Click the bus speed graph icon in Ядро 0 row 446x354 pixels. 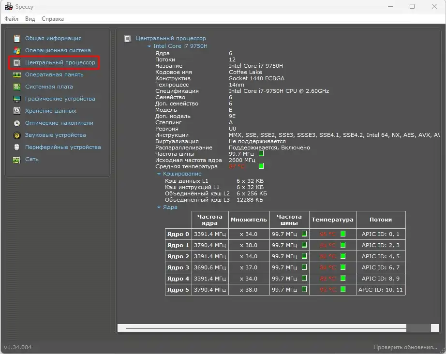304,234
